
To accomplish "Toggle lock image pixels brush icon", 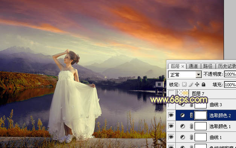I will [x=191, y=84].
